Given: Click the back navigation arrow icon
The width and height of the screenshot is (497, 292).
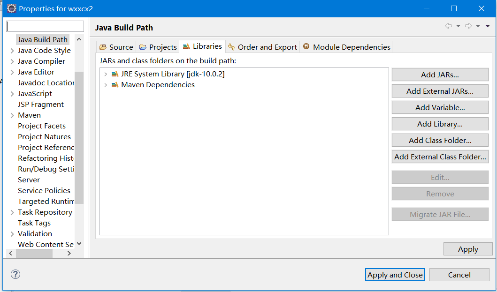Looking at the screenshot, I should [449, 26].
